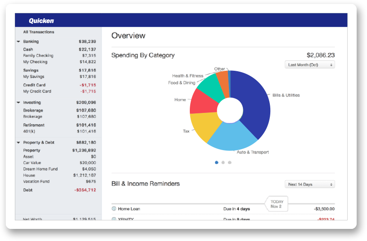
Task: Click the orange Health & Fitness slice
Action: [x=223, y=84]
